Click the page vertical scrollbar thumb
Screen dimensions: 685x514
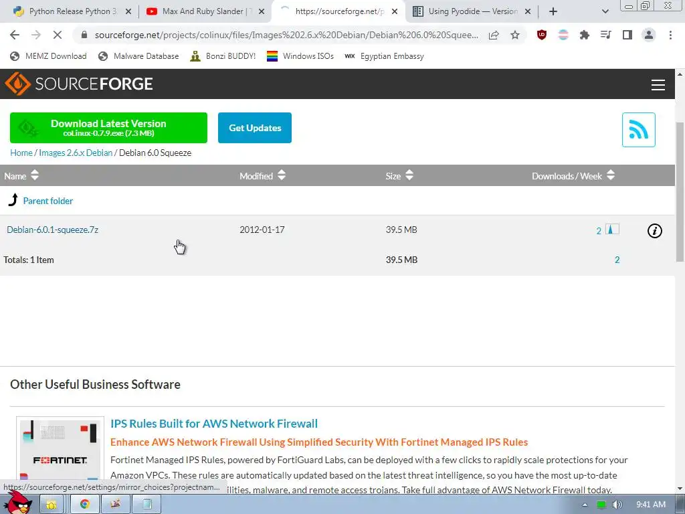tap(680, 192)
